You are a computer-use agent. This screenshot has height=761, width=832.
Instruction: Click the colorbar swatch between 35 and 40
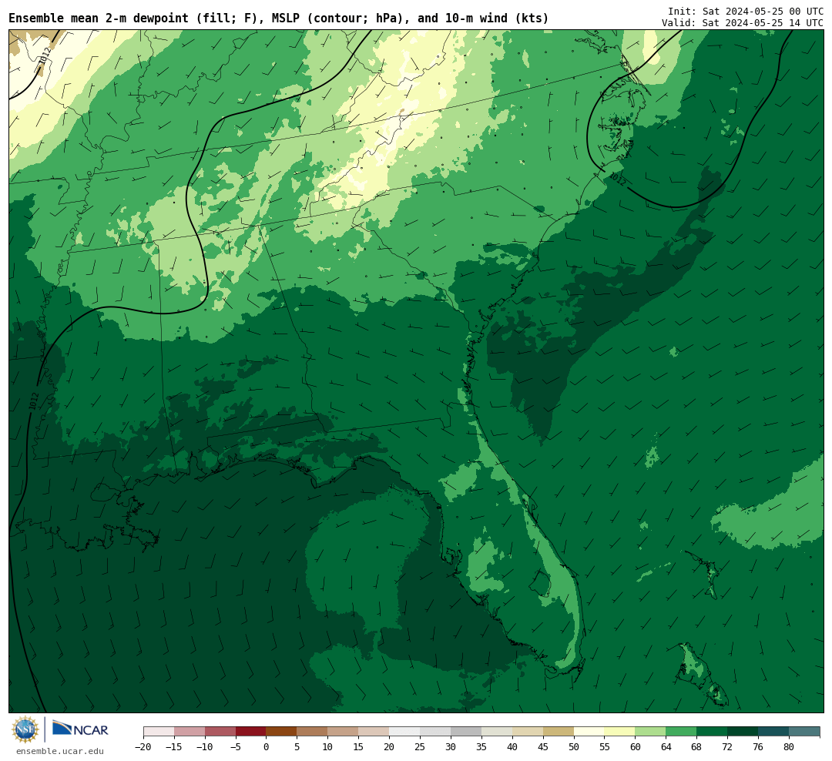pyautogui.click(x=497, y=732)
